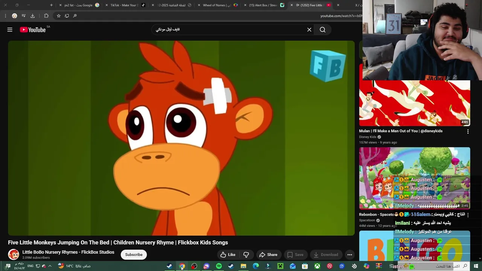Open the browser three-dot menu
Image resolution: width=482 pixels, height=271 pixels.
5,16
